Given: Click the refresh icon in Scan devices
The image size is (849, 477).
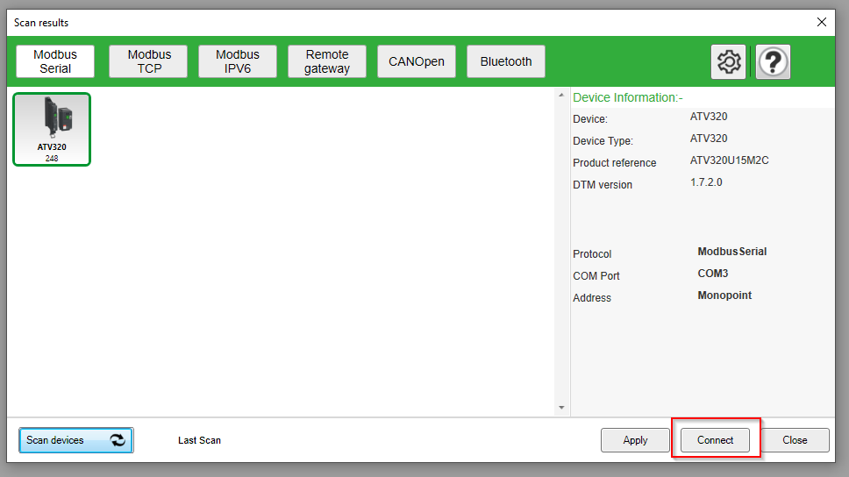Looking at the screenshot, I should click(118, 440).
